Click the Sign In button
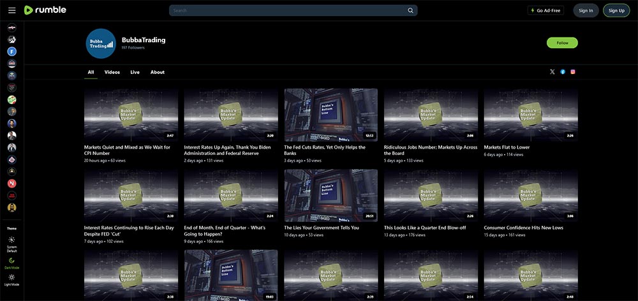Image resolution: width=638 pixels, height=301 pixels. pos(586,11)
